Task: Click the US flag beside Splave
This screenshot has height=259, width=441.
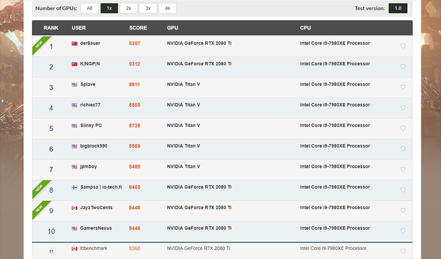Action: coord(74,84)
